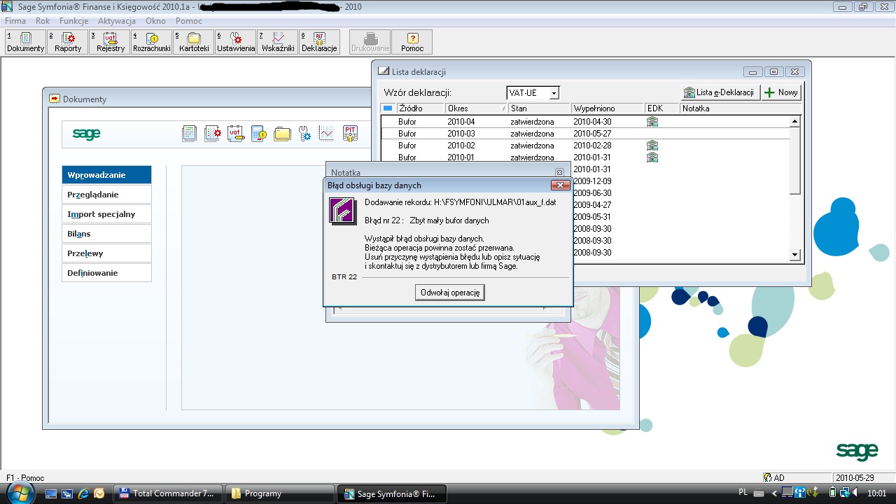Select the Wprowadzanie tab
Screen dimensions: 896x504
coord(106,175)
